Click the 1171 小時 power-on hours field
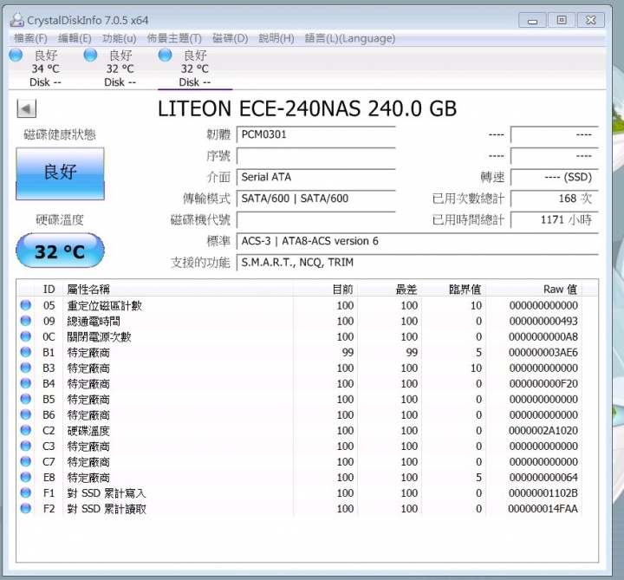 555,219
